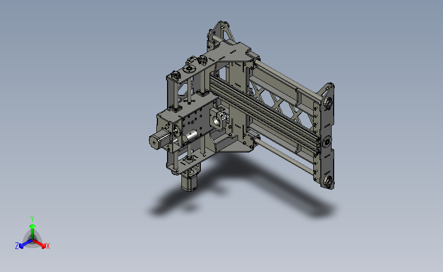Screen dimensions: 443x272
Task: Select the right end plate with three bearings
Action: (x=327, y=137)
